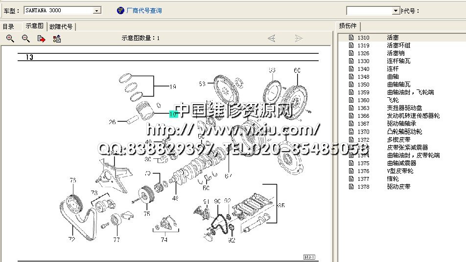Select the 示意图 tab
The height and width of the screenshot is (262, 466).
[34, 26]
